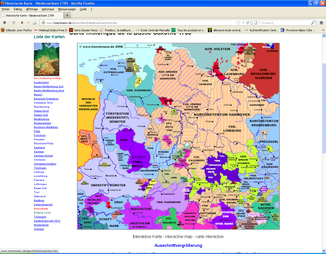
Task: Go forward with the forward arrow
Action: [x=14, y=23]
